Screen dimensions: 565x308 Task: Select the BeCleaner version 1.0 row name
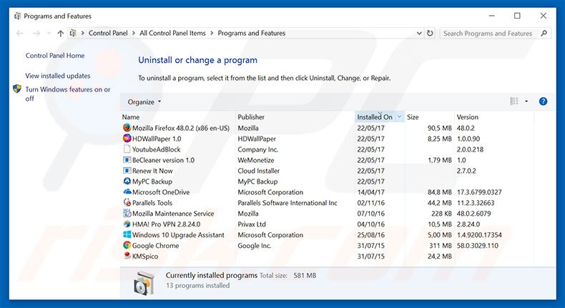(163, 160)
